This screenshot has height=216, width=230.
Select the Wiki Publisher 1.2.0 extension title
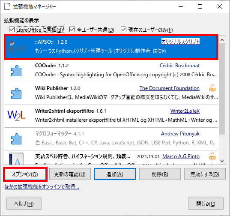(x=58, y=88)
